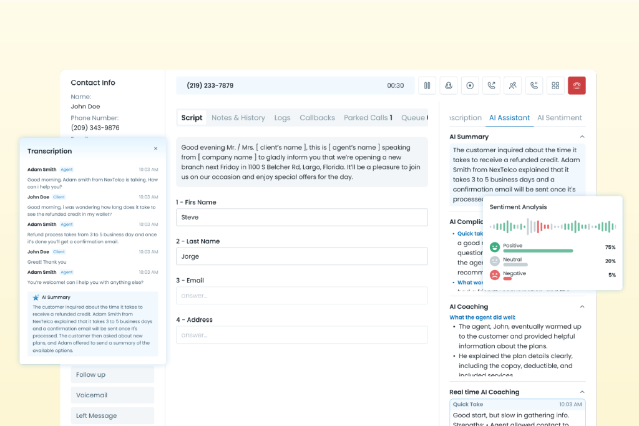Click the Email answer input field
The width and height of the screenshot is (639, 426).
(302, 296)
